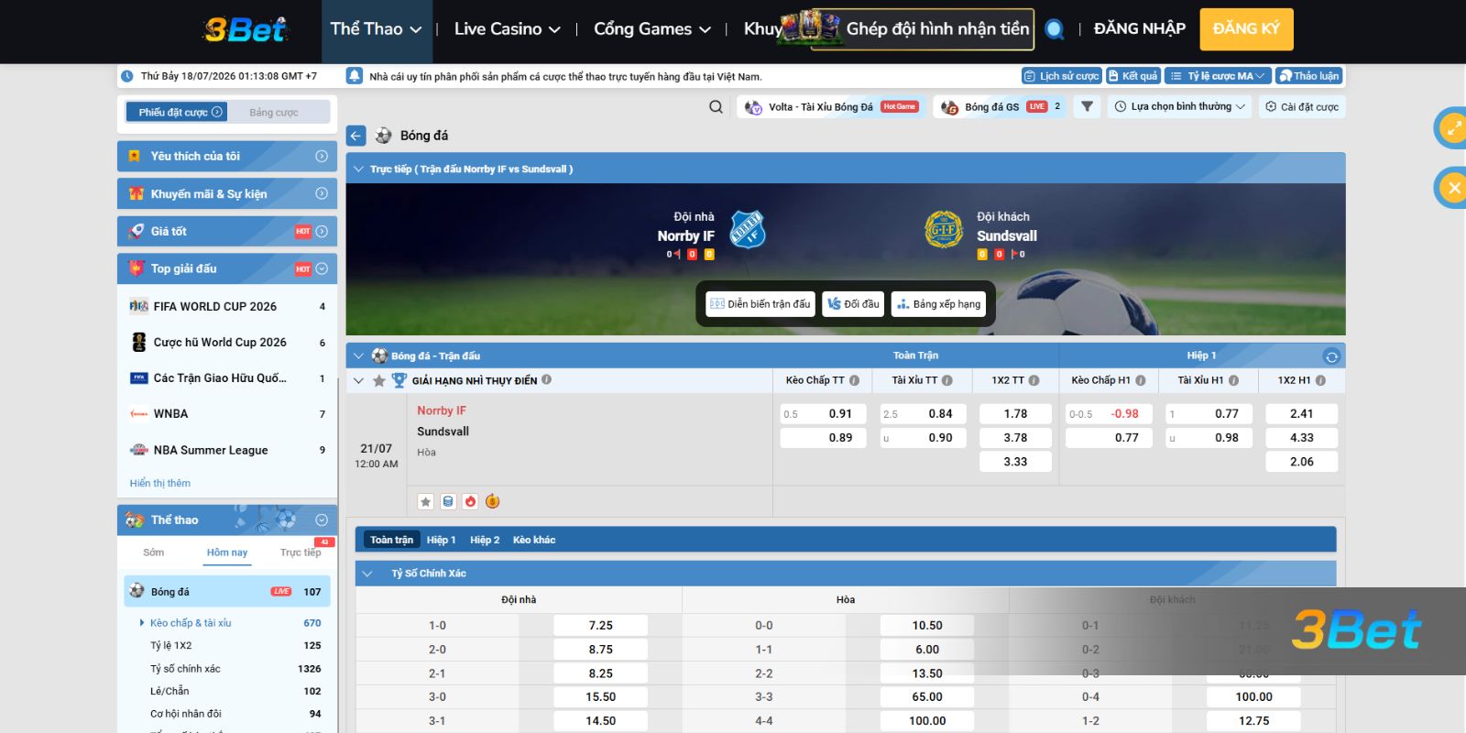
Task: Click ĐĂNG KÝ register button
Action: [1246, 28]
